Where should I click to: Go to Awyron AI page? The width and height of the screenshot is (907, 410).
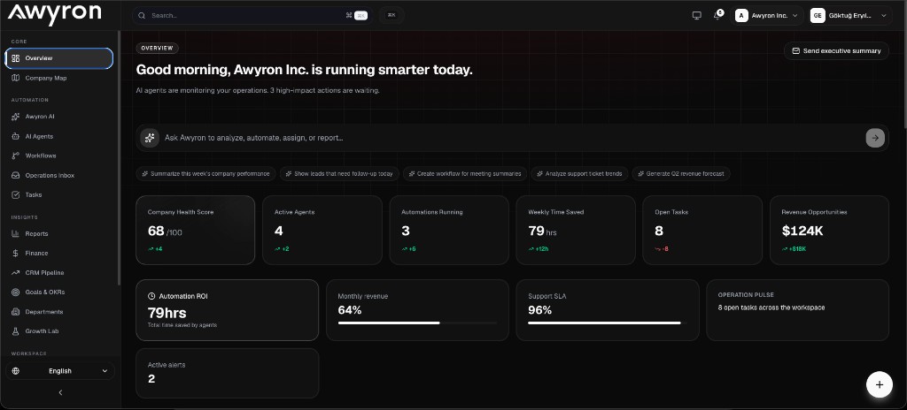(59, 117)
